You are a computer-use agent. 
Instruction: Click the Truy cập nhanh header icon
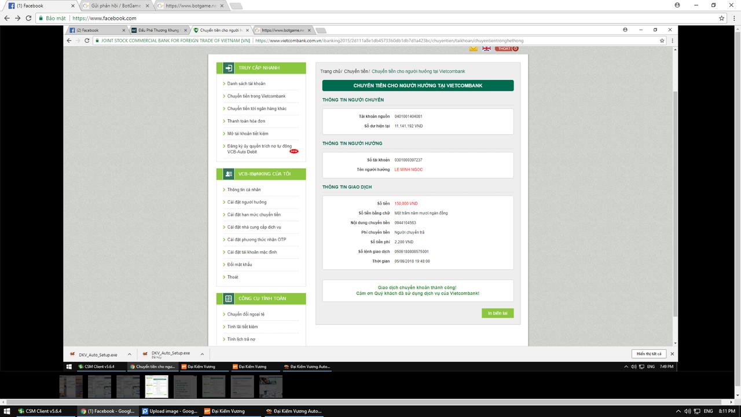pos(229,68)
